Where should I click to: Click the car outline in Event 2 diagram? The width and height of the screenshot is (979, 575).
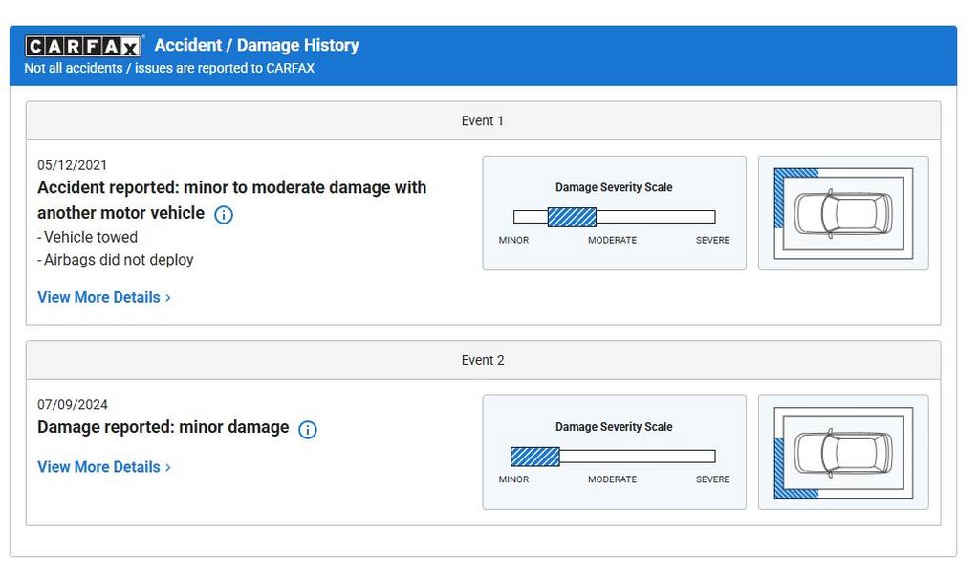click(843, 453)
